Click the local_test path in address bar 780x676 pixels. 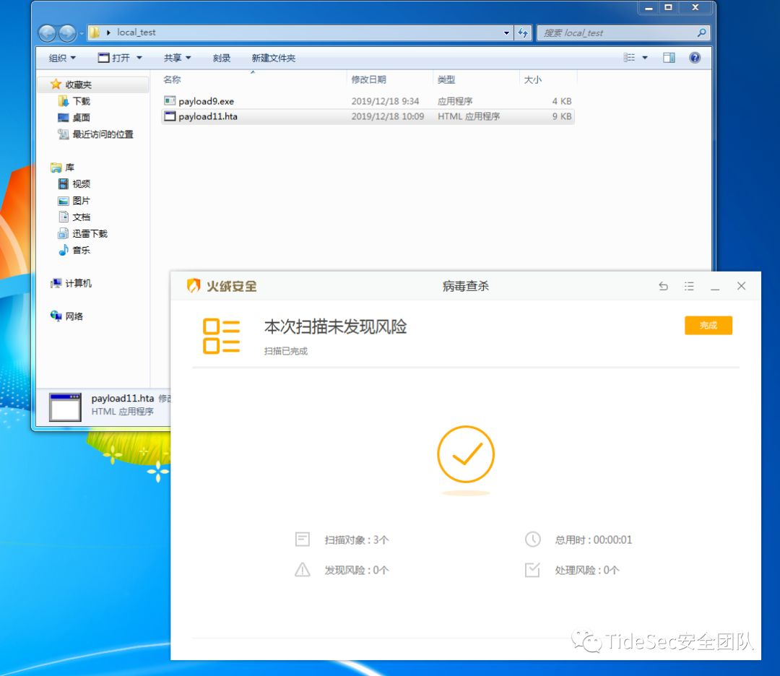click(136, 32)
